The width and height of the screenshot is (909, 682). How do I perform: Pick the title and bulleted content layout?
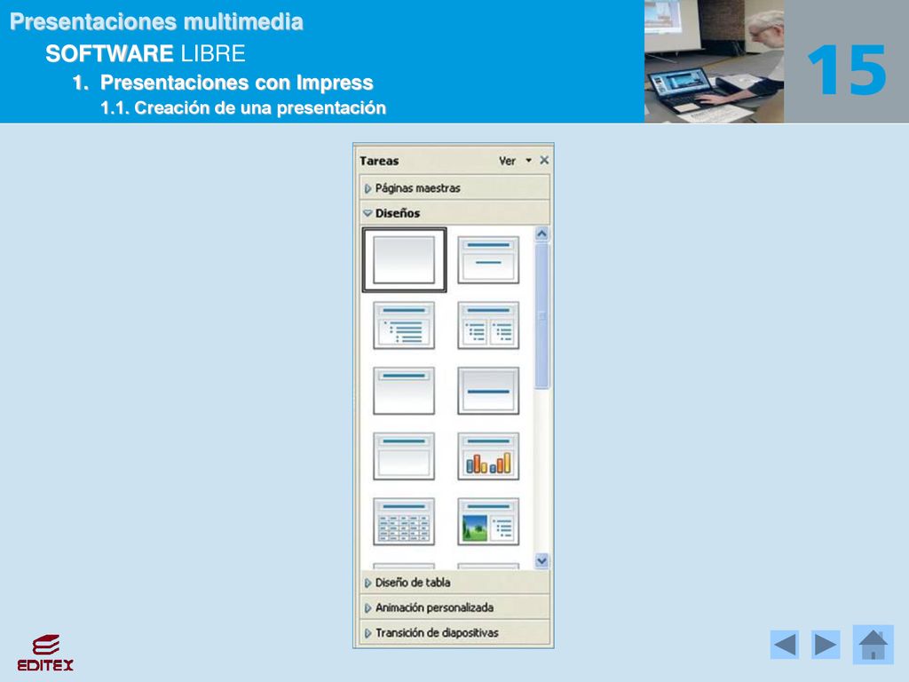pos(404,325)
